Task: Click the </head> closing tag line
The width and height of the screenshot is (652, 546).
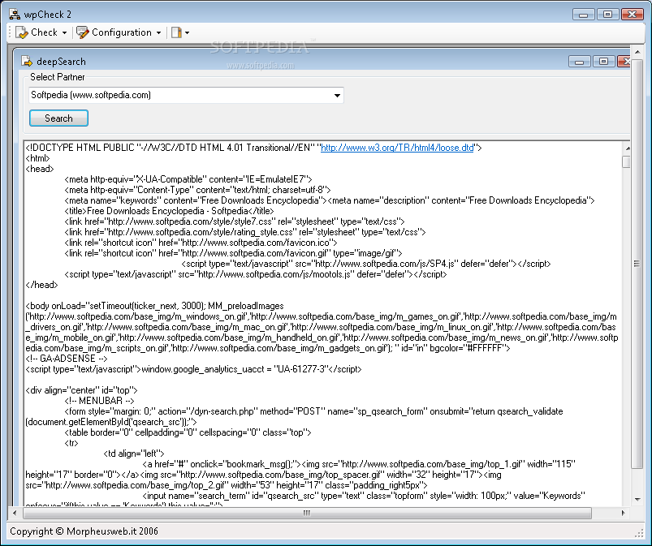Action: 41,285
